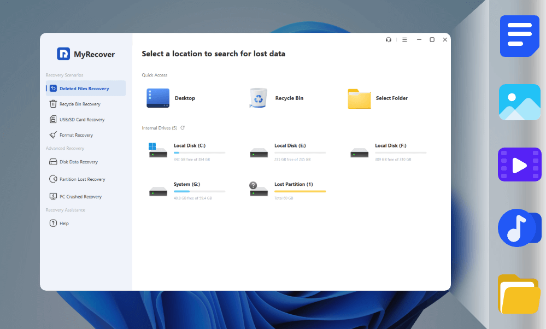Open the hamburger menu in title bar

[x=404, y=40]
